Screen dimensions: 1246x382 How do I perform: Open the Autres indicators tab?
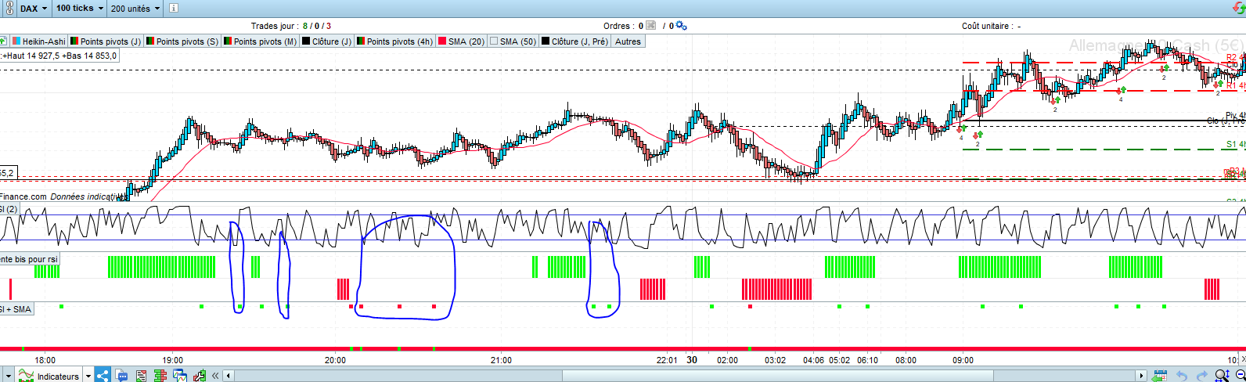(628, 41)
